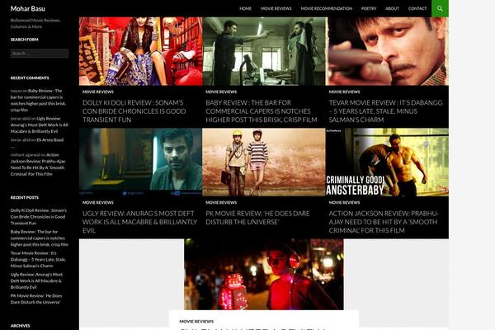This screenshot has width=495, height=330.
Task: Open Baby Review in Recent Posts
Action: point(40,238)
